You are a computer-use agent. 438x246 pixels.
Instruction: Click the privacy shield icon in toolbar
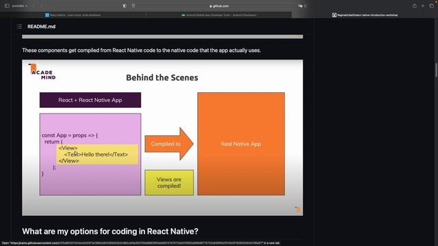[x=125, y=6]
